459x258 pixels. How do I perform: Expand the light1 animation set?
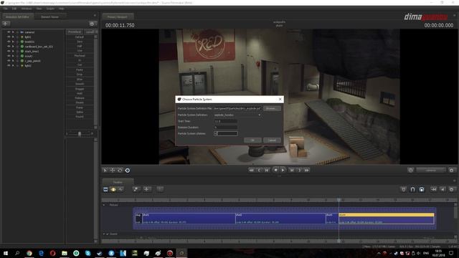13,37
